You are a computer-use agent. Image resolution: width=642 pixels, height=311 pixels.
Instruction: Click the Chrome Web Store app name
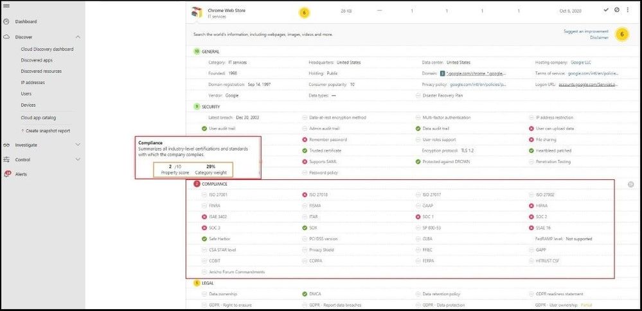pyautogui.click(x=226, y=10)
